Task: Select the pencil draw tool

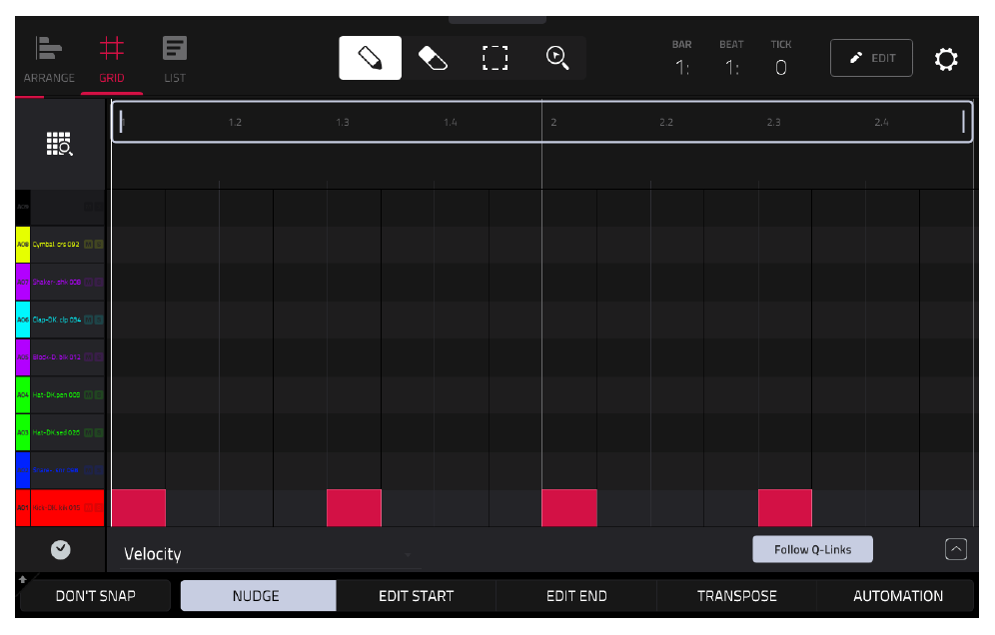Action: [x=370, y=58]
